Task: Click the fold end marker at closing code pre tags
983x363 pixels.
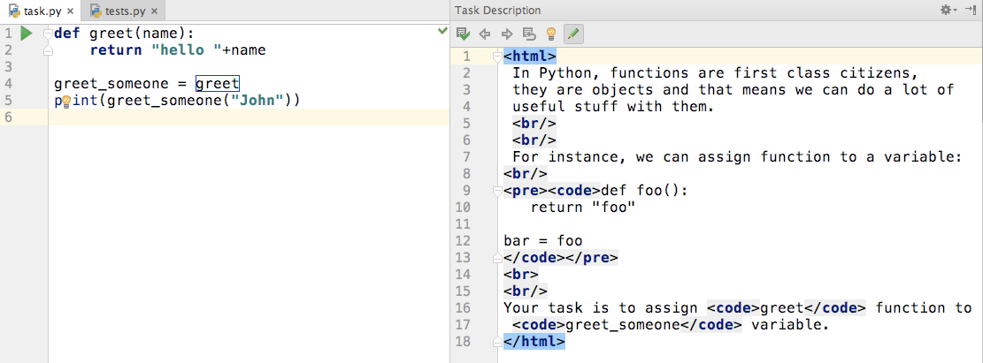Action: point(497,257)
